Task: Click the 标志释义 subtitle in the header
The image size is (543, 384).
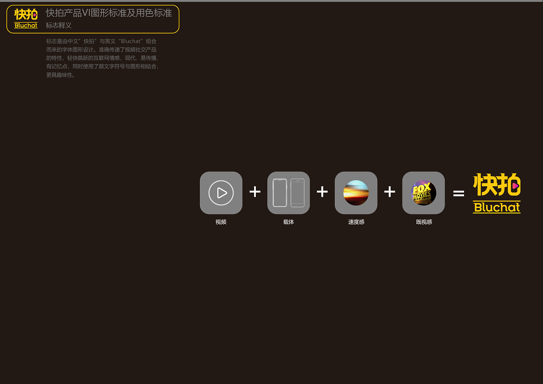Action: 59,25
